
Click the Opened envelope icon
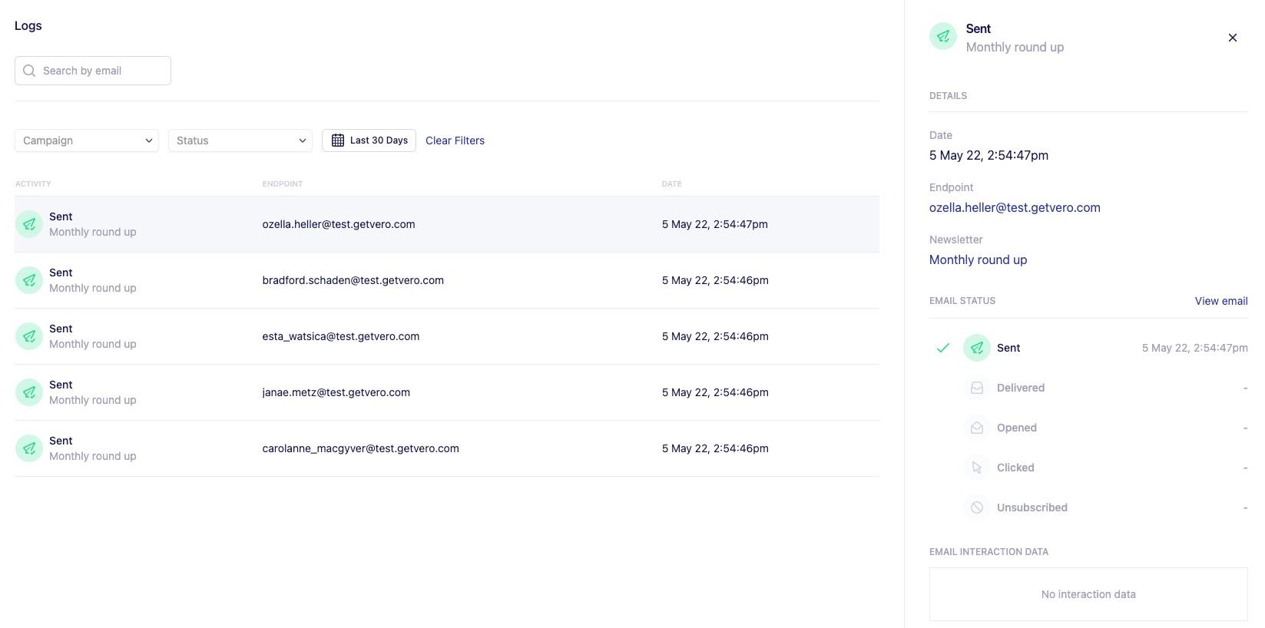[976, 428]
